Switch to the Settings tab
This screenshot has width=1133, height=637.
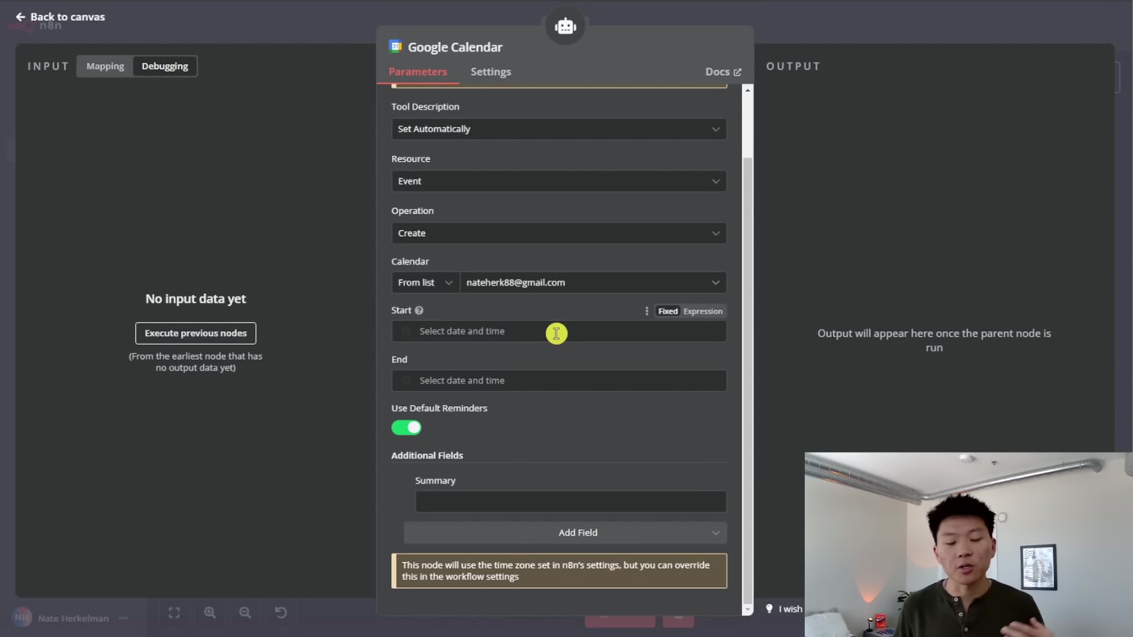click(491, 72)
